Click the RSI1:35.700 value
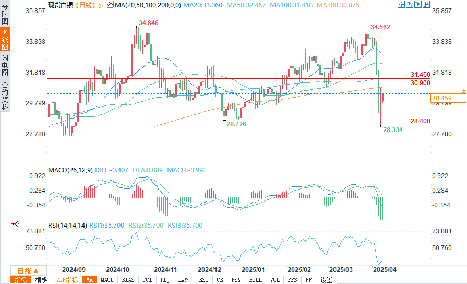The height and width of the screenshot is (284, 467). click(x=107, y=226)
